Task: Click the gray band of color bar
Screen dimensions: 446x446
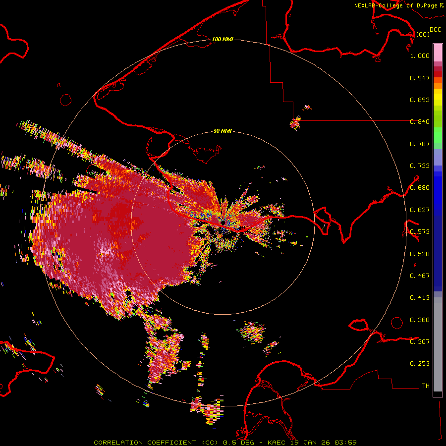Action: tap(438, 344)
